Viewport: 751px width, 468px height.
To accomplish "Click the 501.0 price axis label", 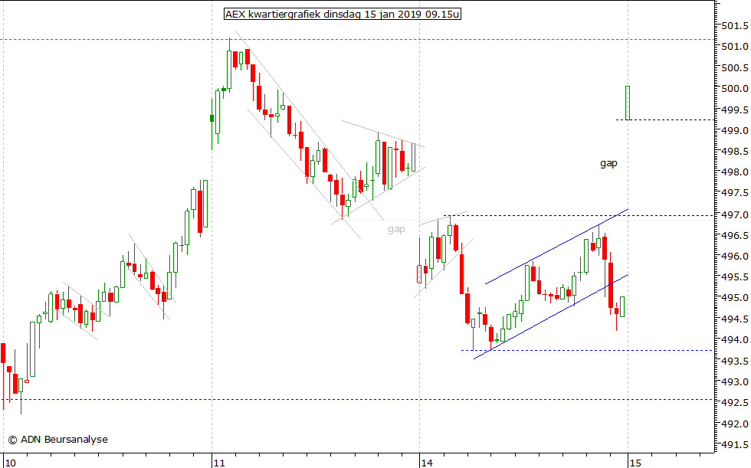I will [x=735, y=47].
